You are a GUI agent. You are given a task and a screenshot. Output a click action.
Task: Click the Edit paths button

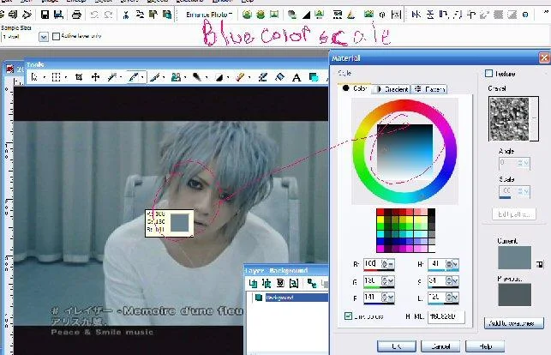[514, 214]
